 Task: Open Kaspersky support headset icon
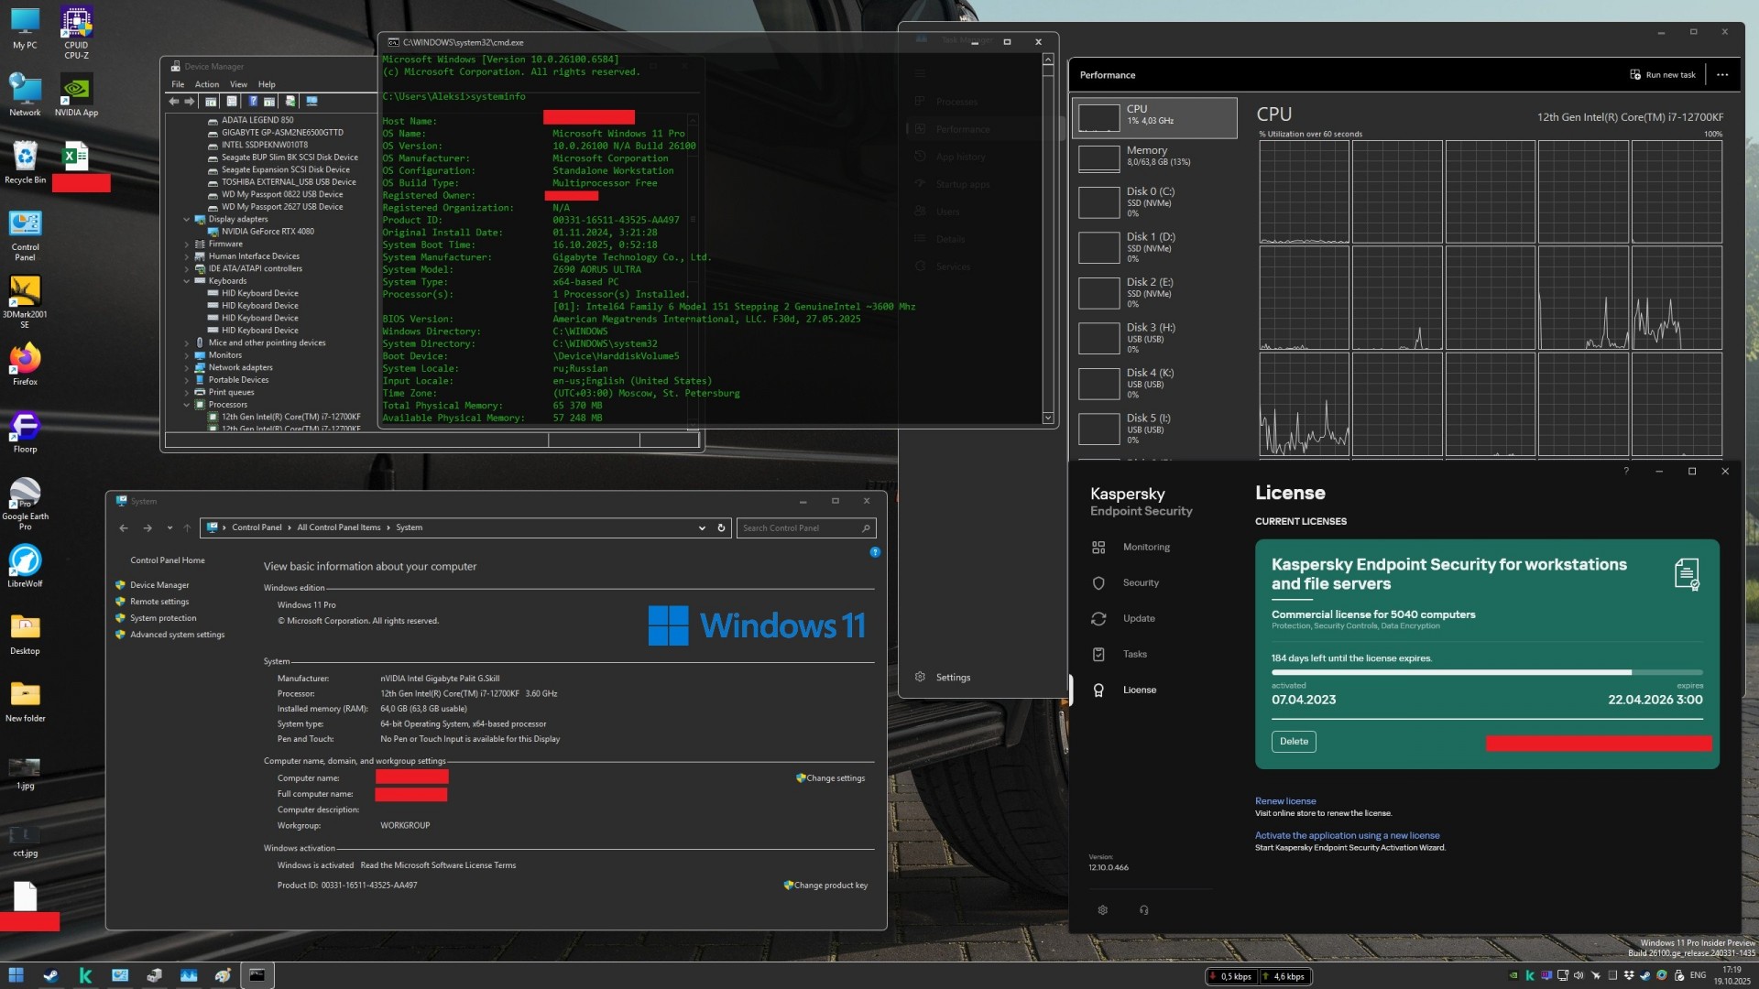pyautogui.click(x=1143, y=910)
